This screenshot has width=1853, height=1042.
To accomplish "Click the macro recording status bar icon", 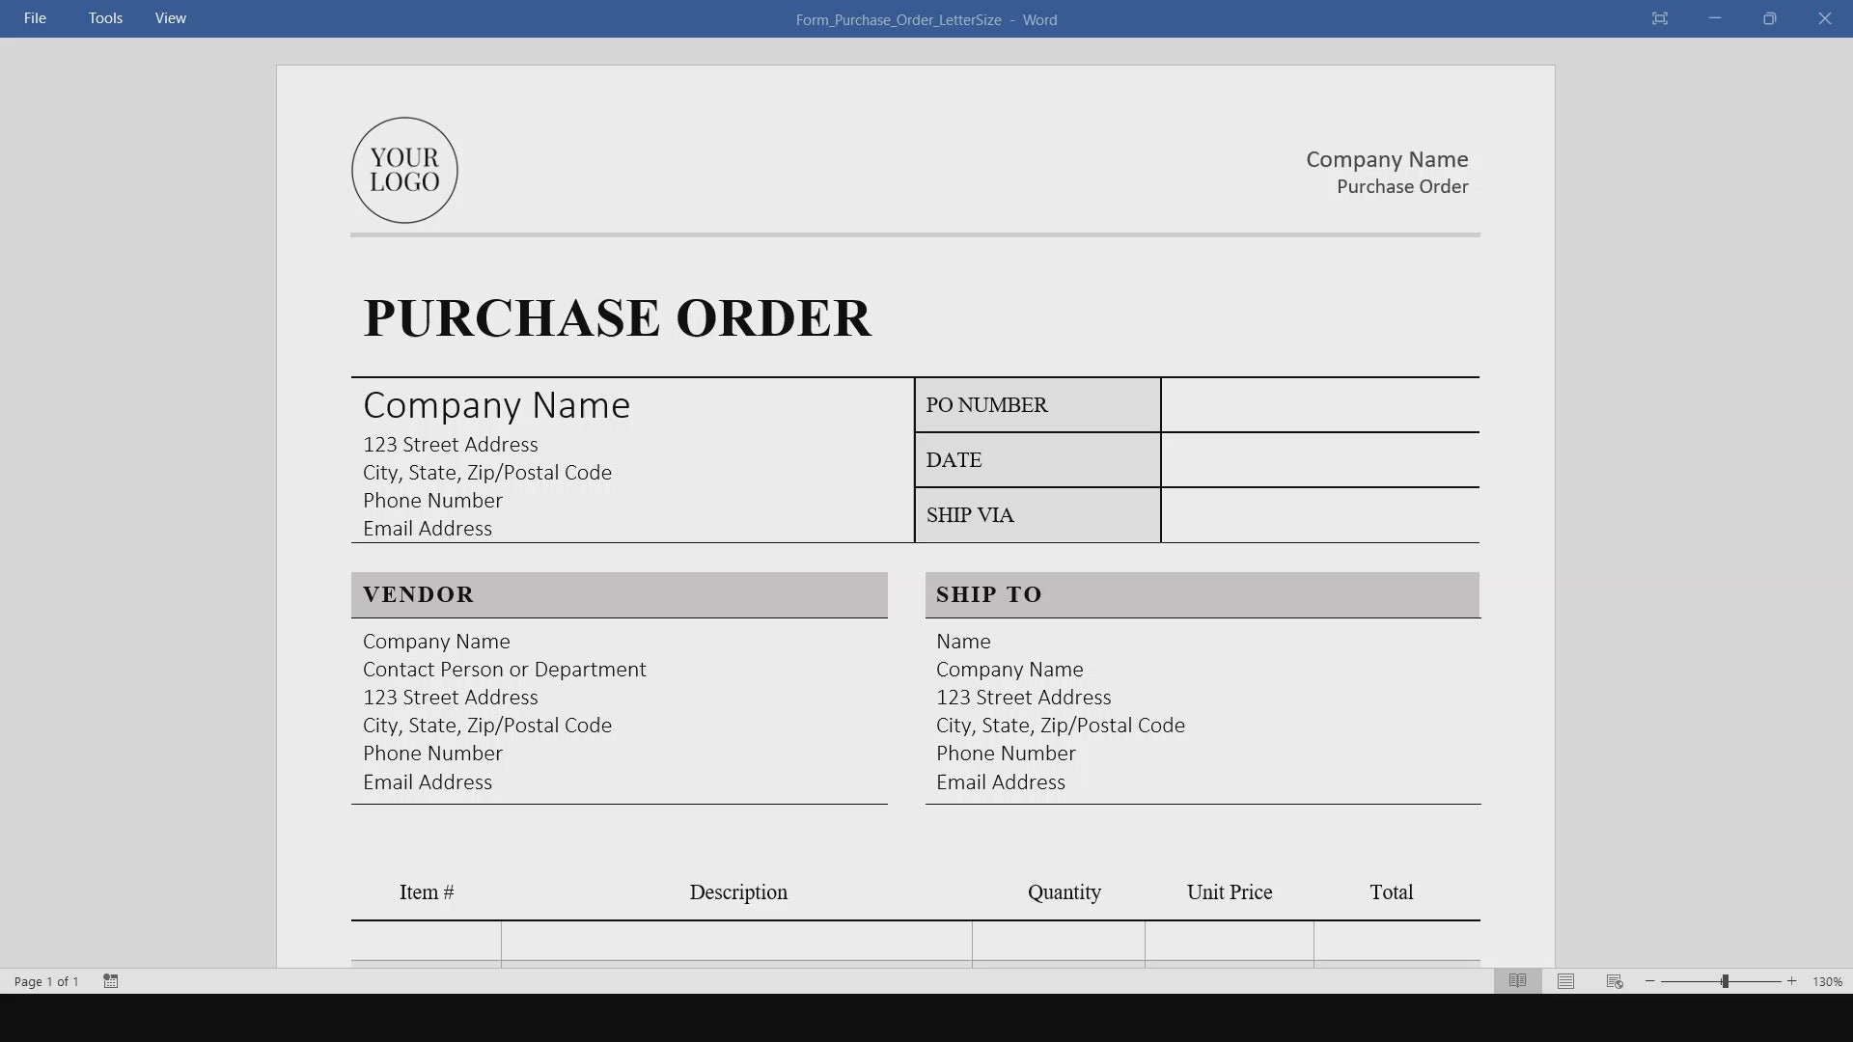I will click(x=111, y=981).
